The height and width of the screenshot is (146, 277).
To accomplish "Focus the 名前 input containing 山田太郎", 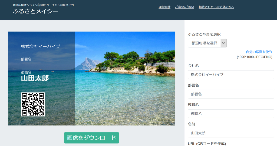I will click(x=231, y=133).
